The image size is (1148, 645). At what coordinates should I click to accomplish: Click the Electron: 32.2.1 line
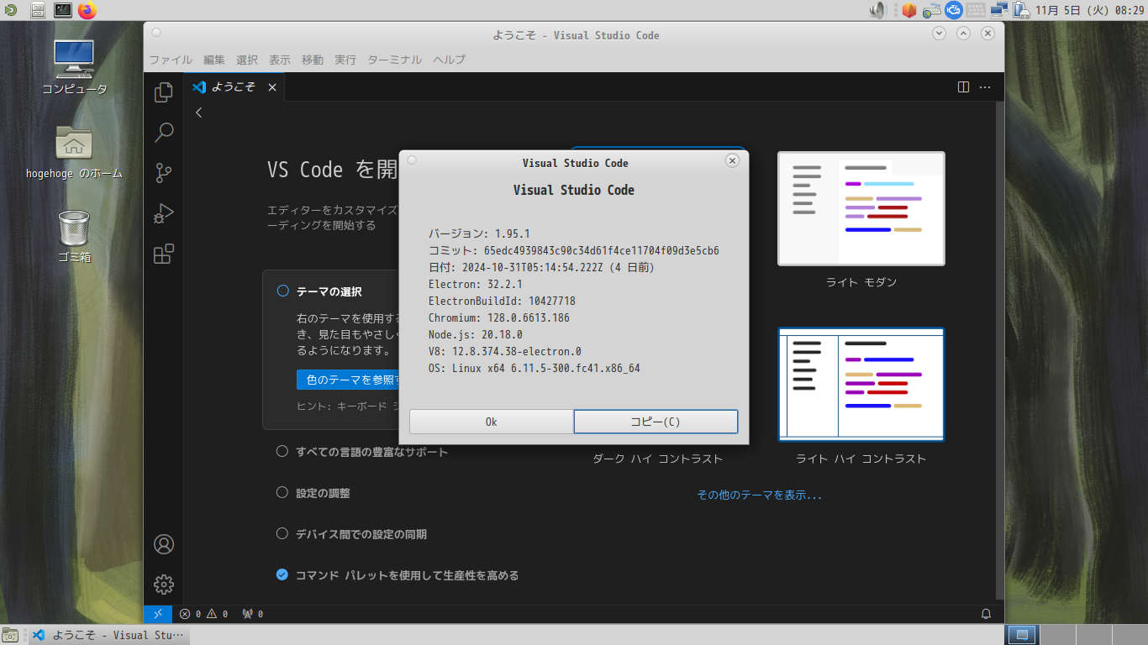(476, 284)
